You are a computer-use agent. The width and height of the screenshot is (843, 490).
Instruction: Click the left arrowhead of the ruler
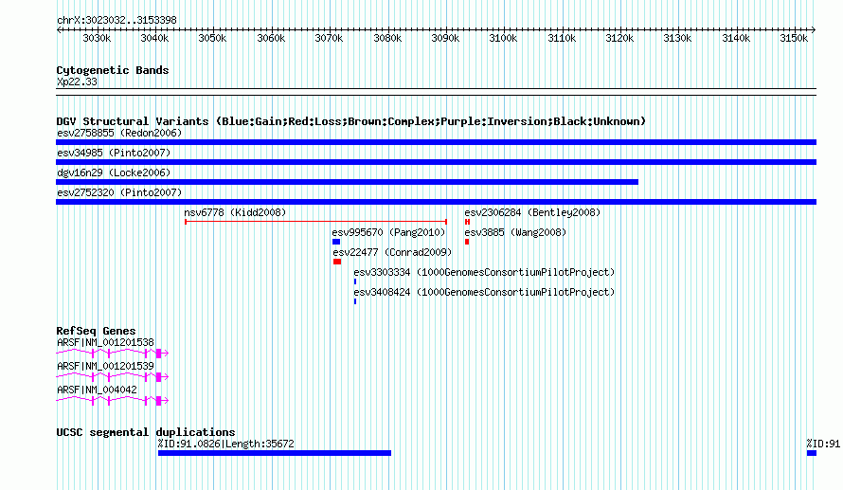coord(59,29)
